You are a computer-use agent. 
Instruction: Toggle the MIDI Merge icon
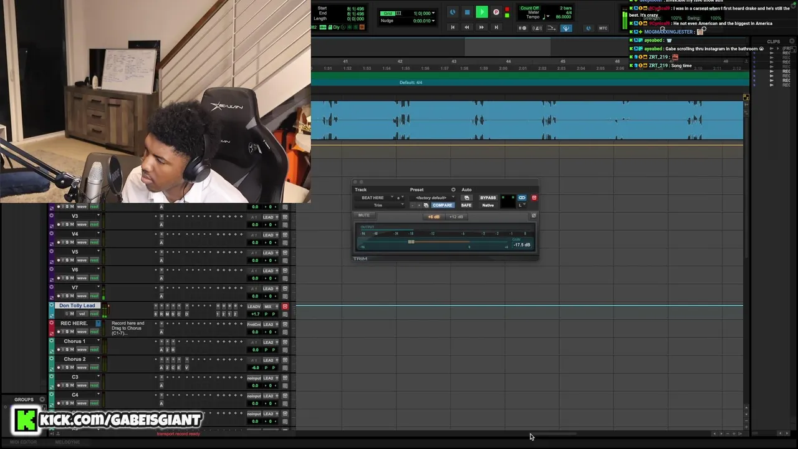(x=552, y=28)
